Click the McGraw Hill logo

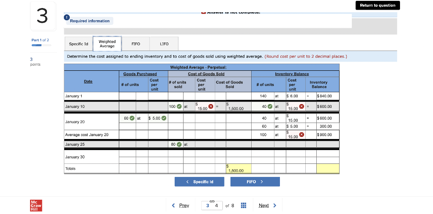36,206
